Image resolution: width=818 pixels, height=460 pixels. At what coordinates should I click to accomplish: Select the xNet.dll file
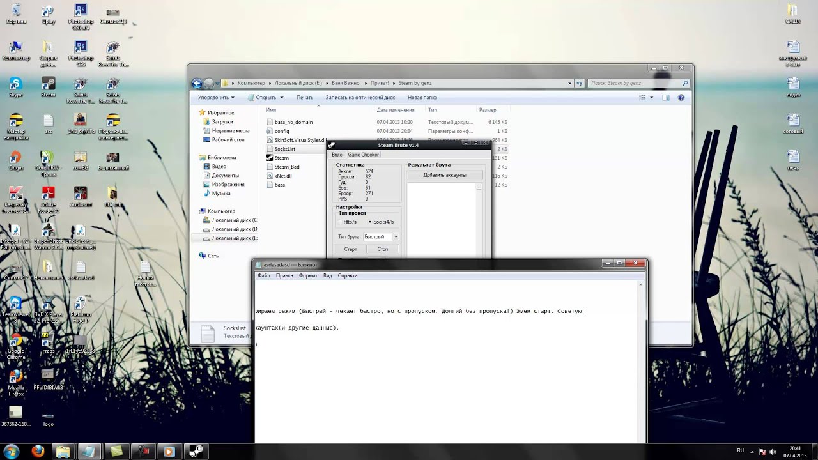coord(283,176)
